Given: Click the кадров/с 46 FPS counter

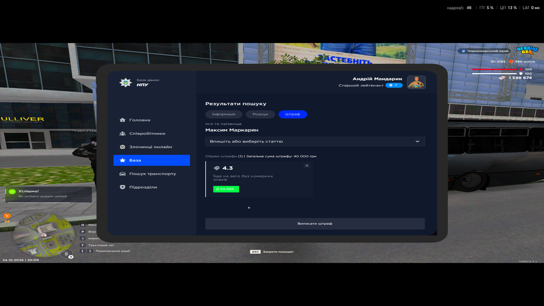Looking at the screenshot, I should tap(459, 8).
